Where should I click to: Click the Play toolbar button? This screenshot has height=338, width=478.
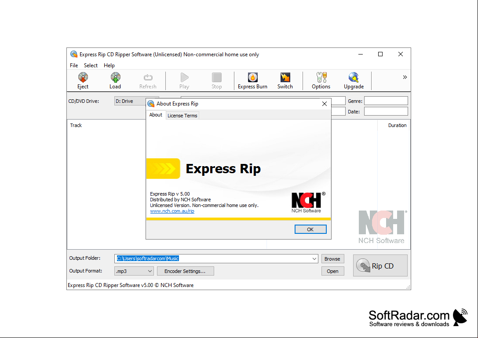184,81
